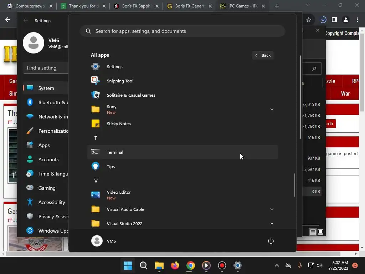Open the red recorder taskbar icon
365x274 pixels.
pyautogui.click(x=222, y=265)
